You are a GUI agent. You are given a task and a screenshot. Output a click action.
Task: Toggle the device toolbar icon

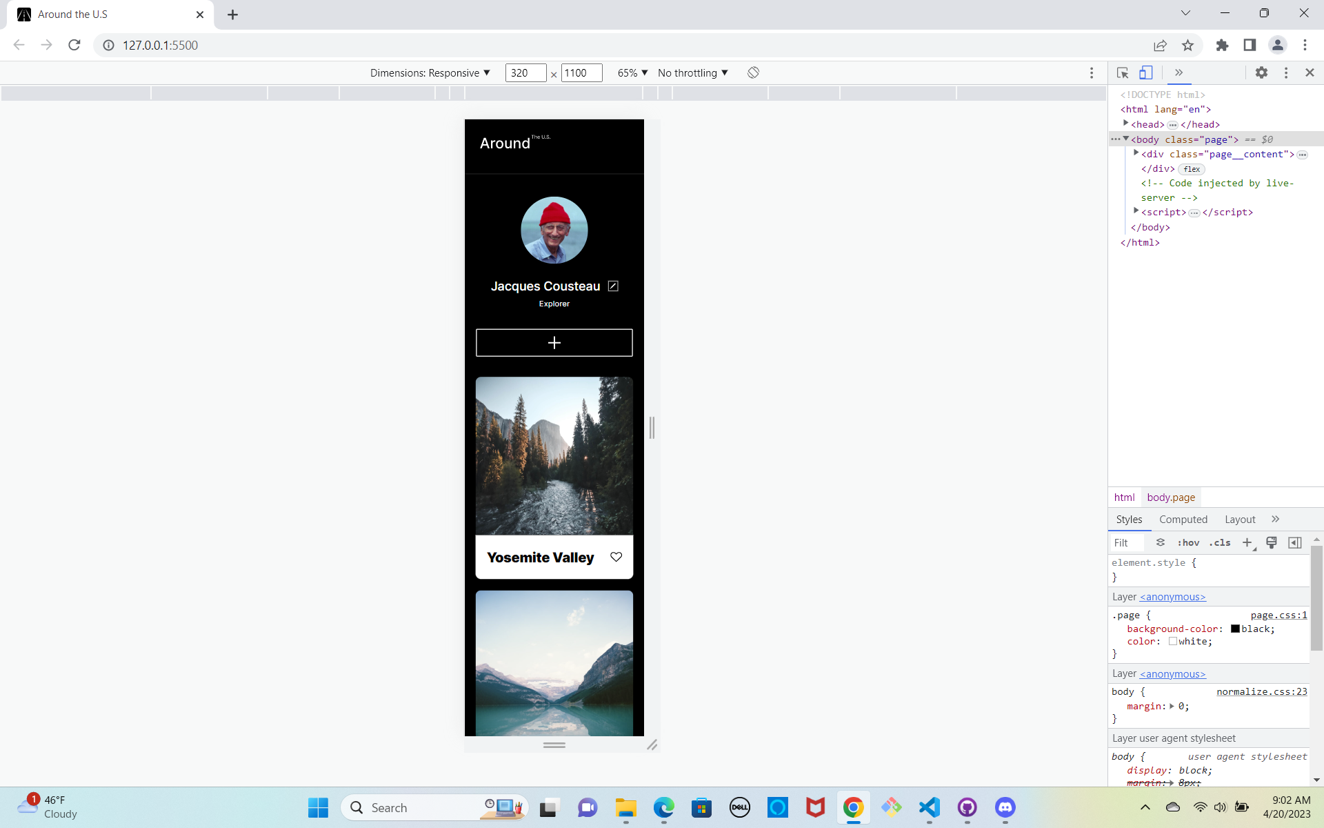click(1145, 72)
